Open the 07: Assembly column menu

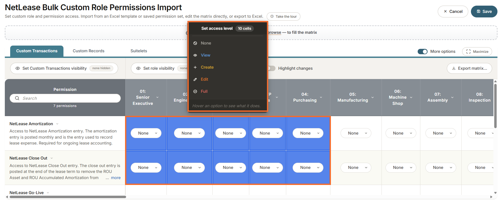click(452, 97)
